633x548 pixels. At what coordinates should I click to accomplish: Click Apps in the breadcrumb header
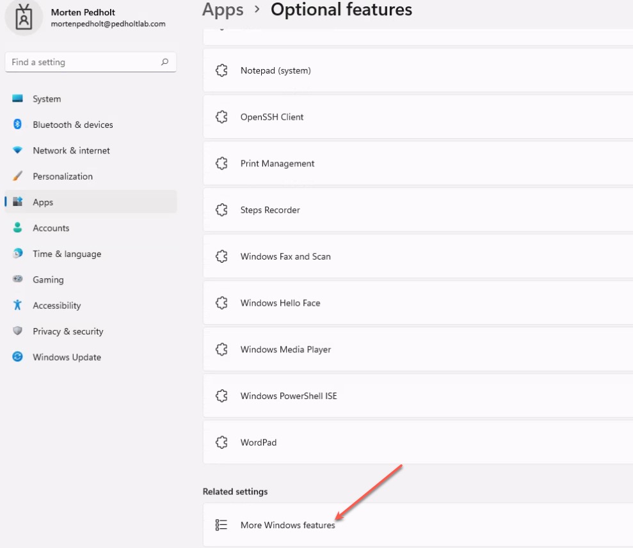[x=223, y=10]
